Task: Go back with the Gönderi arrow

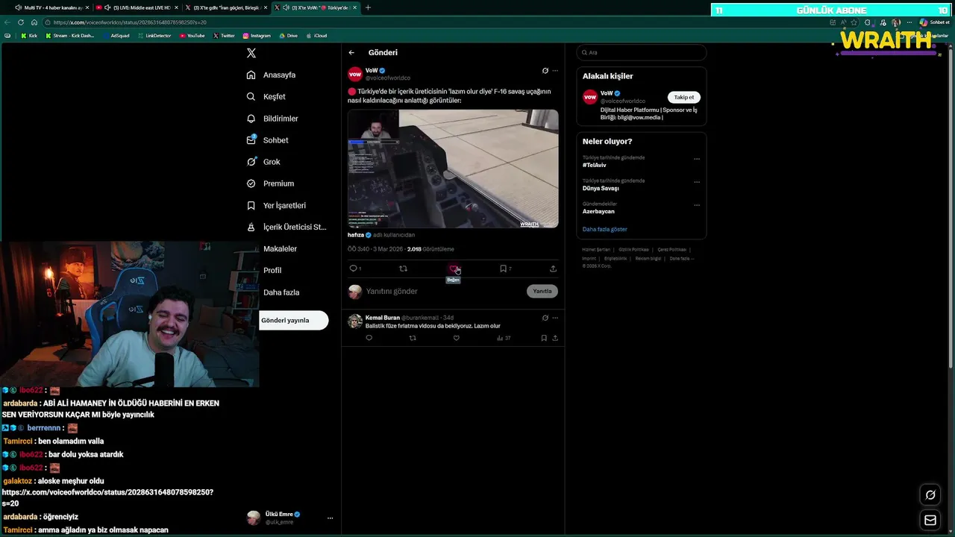Action: (351, 52)
